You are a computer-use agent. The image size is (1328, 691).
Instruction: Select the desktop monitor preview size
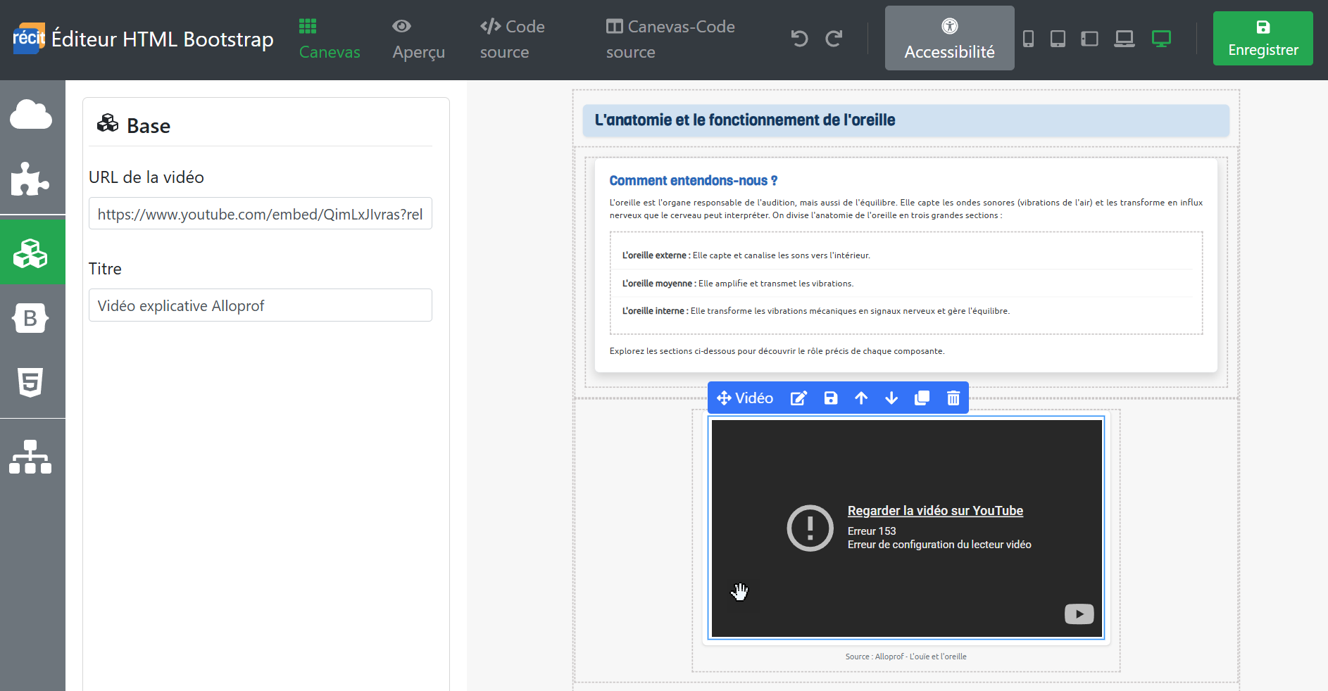[x=1161, y=39]
